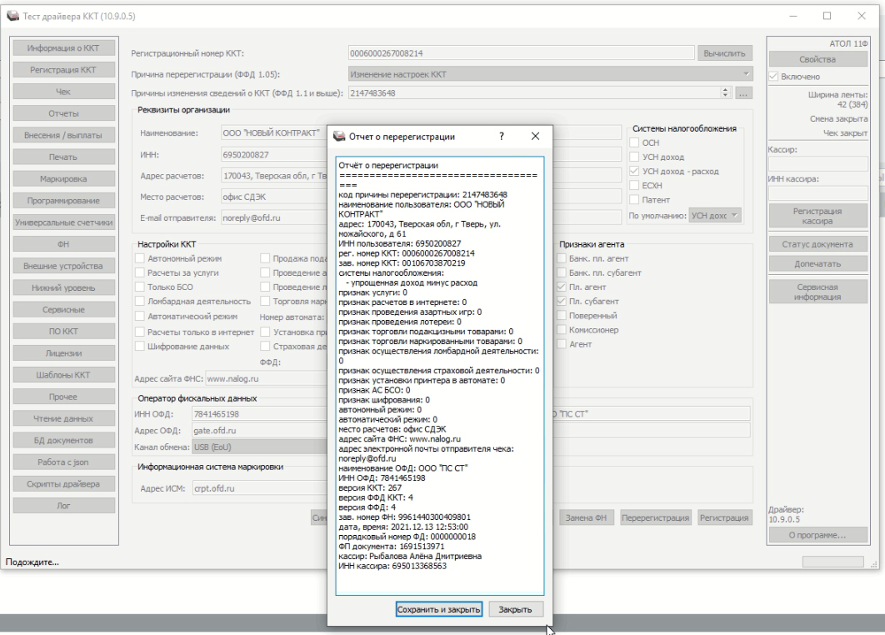This screenshot has height=635, width=885.
Task: Open the По умолчанию tax system dropdown
Action: click(715, 215)
